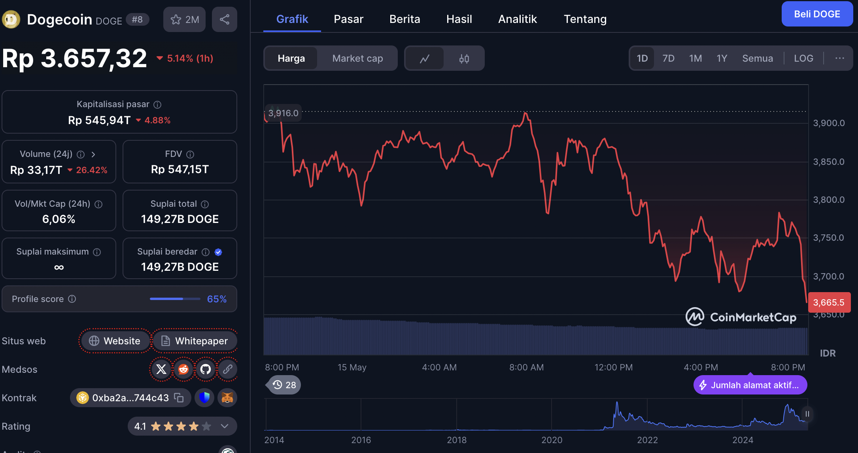Open the X (Twitter) social link
The height and width of the screenshot is (453, 858).
[161, 369]
